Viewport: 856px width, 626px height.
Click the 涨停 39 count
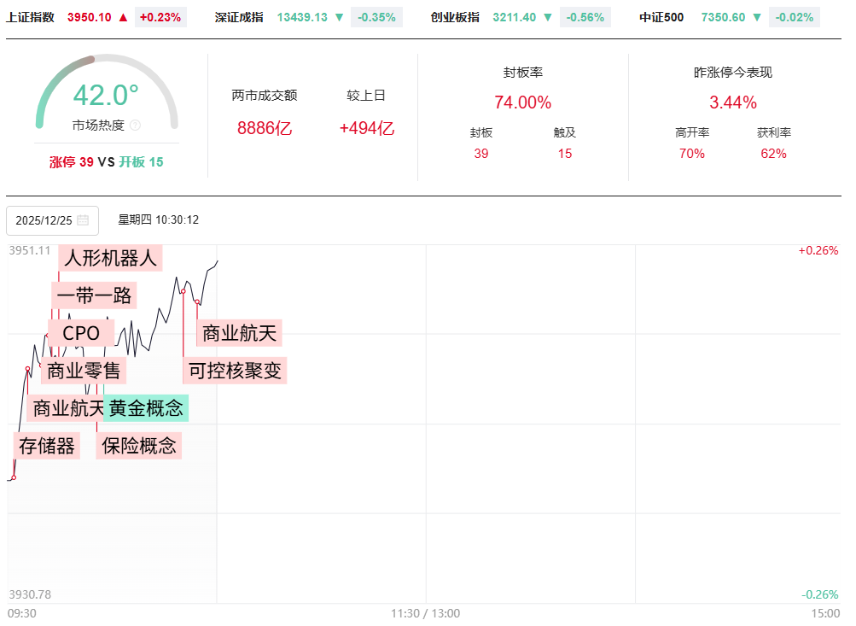coord(71,161)
